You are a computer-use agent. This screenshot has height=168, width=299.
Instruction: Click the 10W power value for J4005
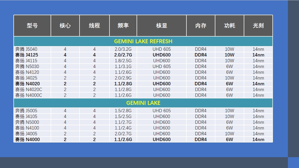(229, 133)
